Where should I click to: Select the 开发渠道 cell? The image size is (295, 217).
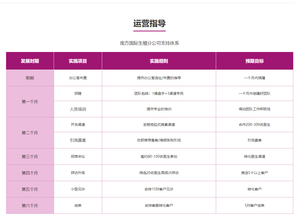tap(77, 125)
